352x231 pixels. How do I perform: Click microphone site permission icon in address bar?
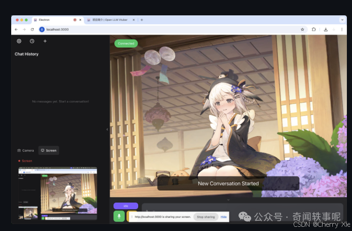(42, 29)
